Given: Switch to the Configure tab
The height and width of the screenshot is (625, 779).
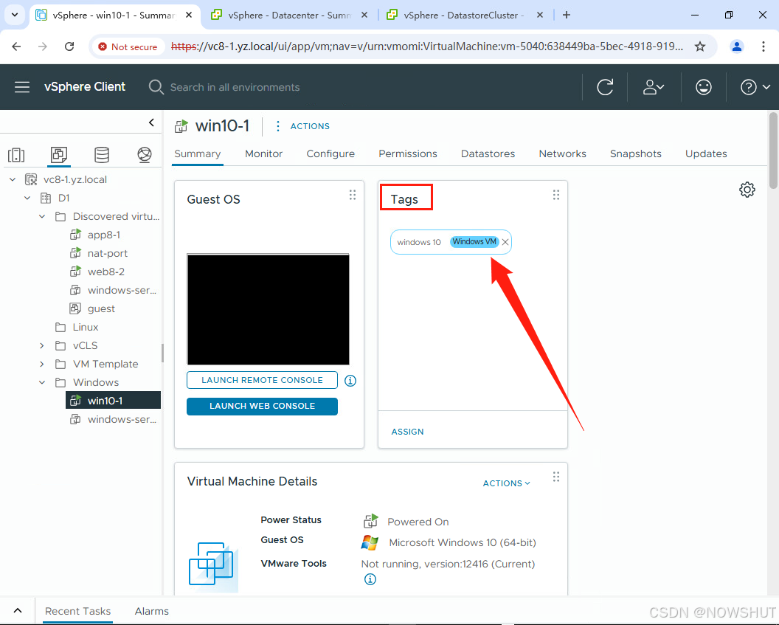Looking at the screenshot, I should 330,154.
